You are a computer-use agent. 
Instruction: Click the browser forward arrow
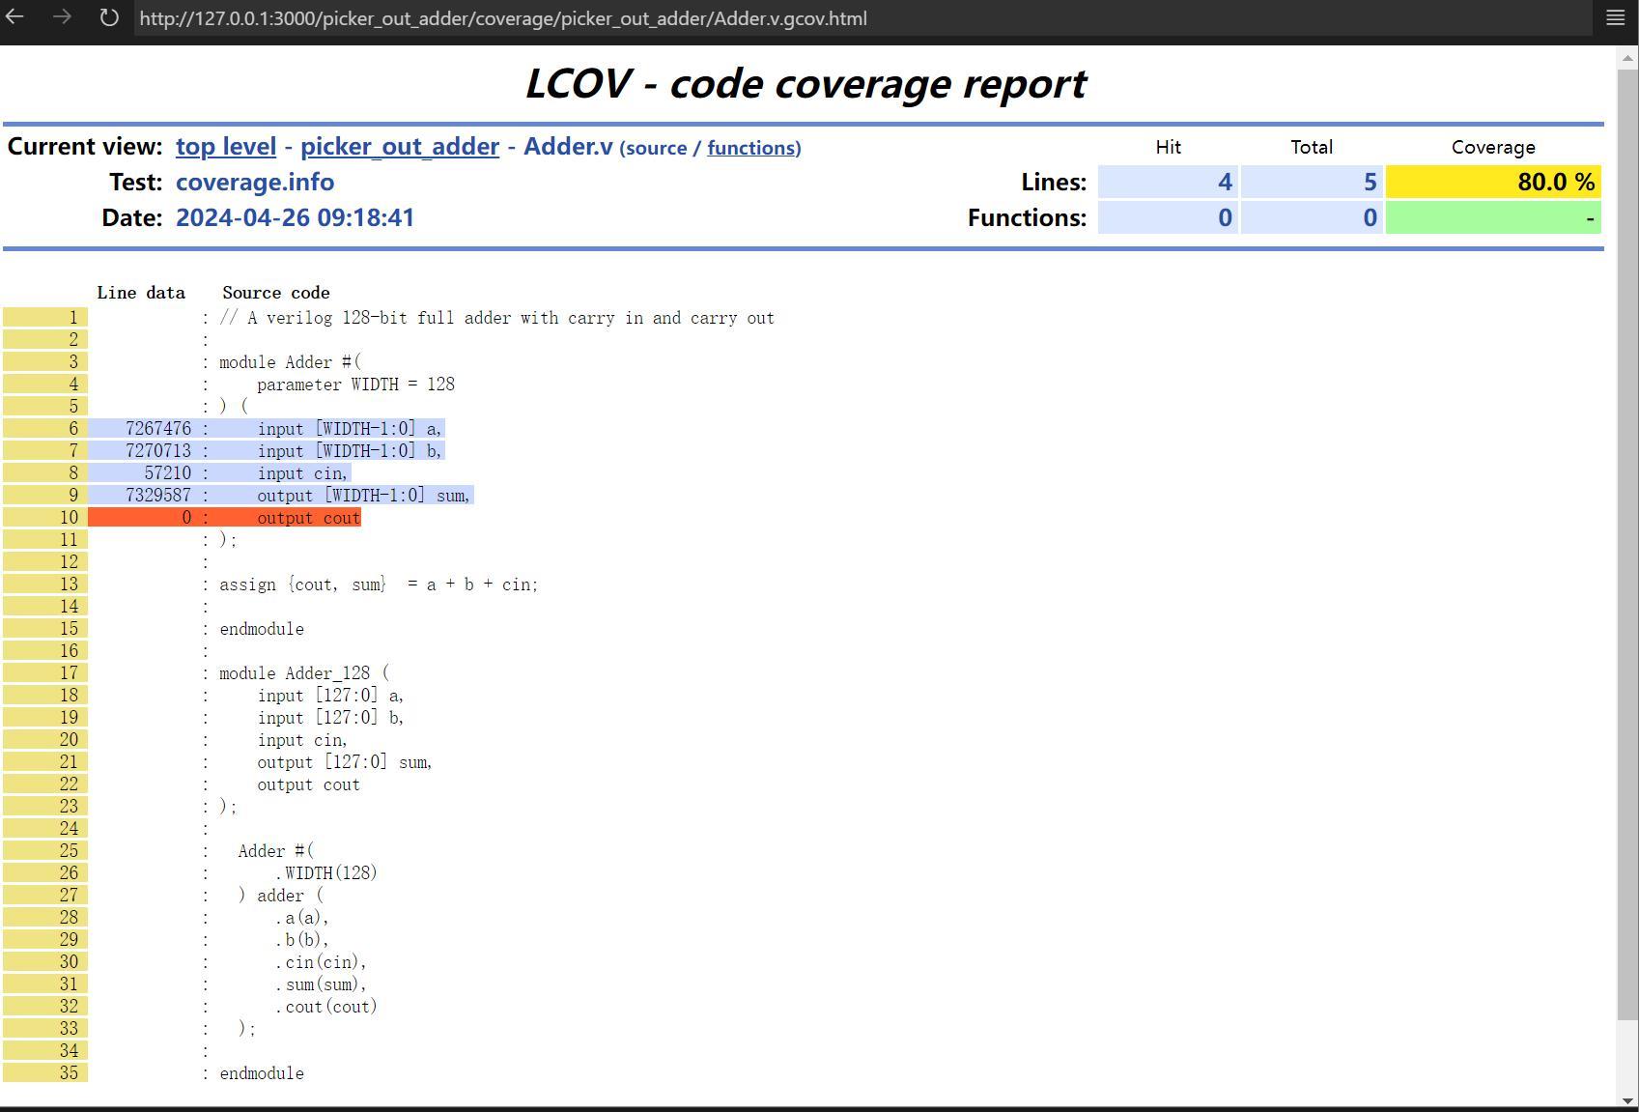62,17
